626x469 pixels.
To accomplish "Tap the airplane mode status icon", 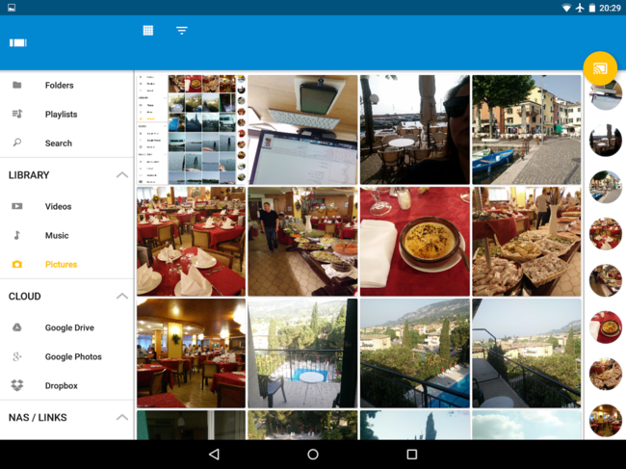I will 580,8.
